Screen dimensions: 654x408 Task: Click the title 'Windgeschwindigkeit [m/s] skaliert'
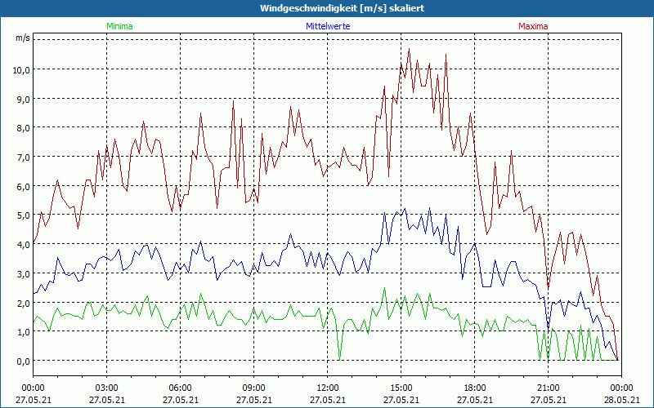342,8
